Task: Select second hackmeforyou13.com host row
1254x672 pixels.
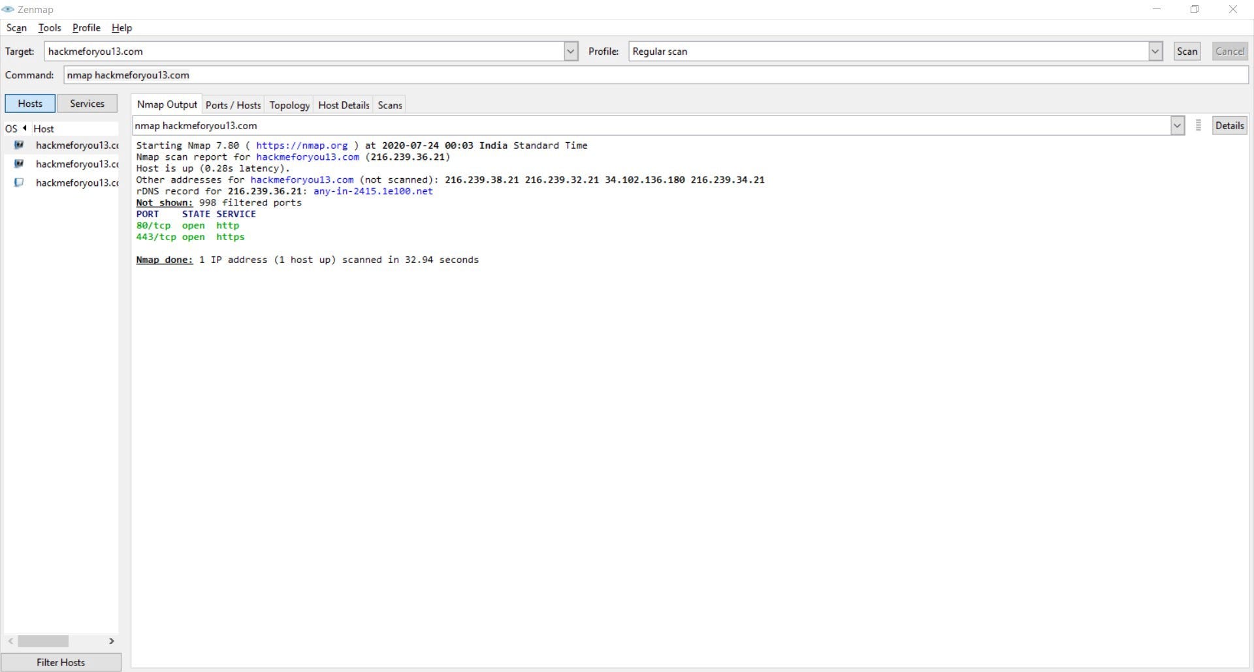Action: [61, 164]
